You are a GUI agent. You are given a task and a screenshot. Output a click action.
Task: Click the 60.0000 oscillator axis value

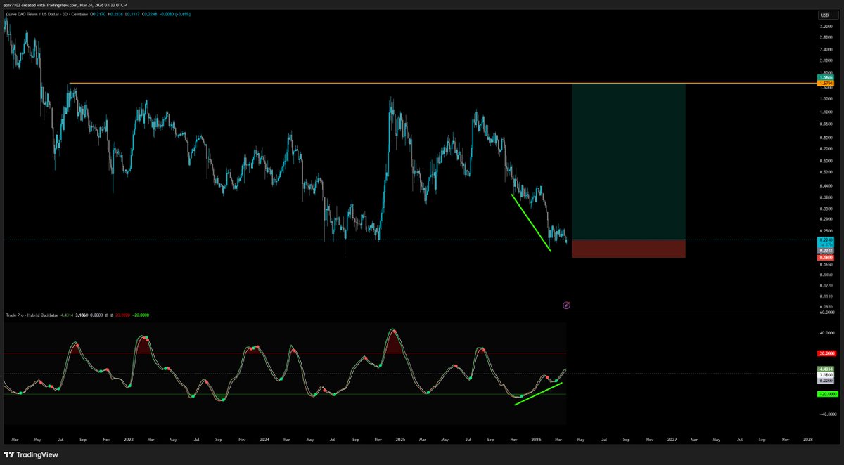click(829, 313)
